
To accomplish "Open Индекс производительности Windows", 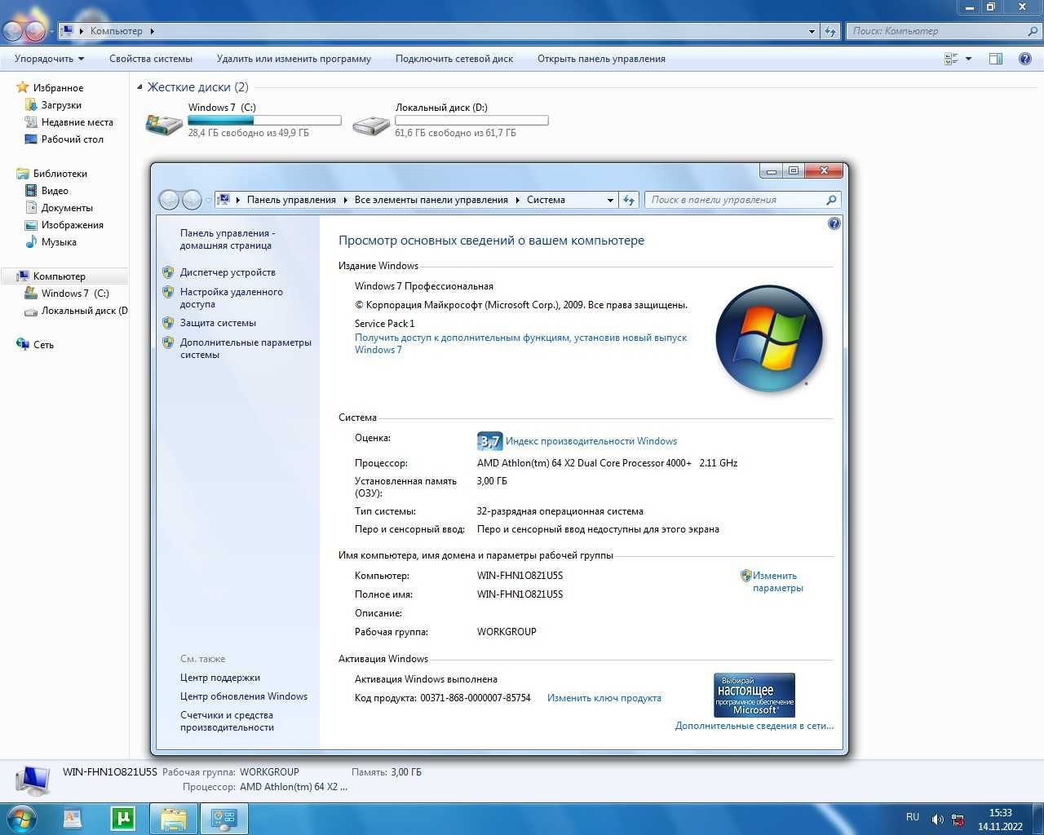I will (591, 441).
